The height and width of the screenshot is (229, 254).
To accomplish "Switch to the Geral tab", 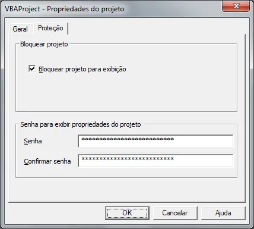I will pos(20,29).
